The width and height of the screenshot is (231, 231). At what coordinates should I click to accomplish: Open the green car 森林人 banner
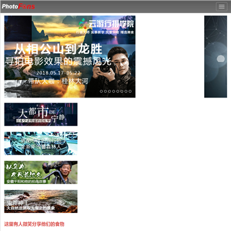pos(41,143)
